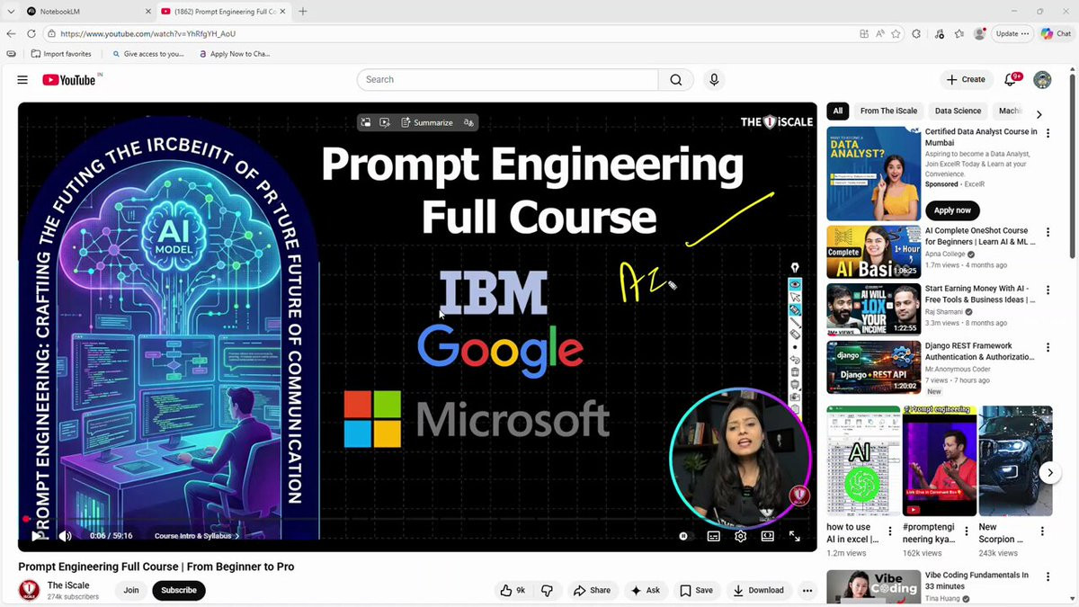Click the Ask button below video
This screenshot has width=1079, height=607.
pyautogui.click(x=646, y=590)
